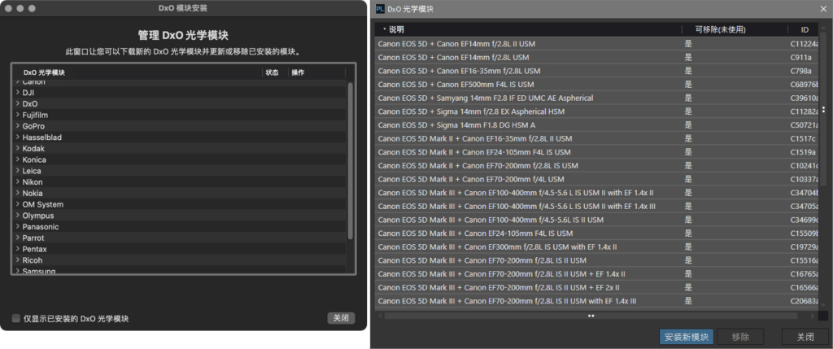This screenshot has height=349, width=833.
Task: Click scroll-down arrow of modules table
Action: [824, 305]
